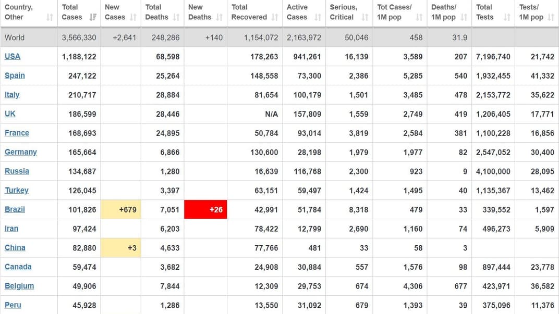The height and width of the screenshot is (314, 559).
Task: Open the Brazil country link
Action: coord(15,209)
